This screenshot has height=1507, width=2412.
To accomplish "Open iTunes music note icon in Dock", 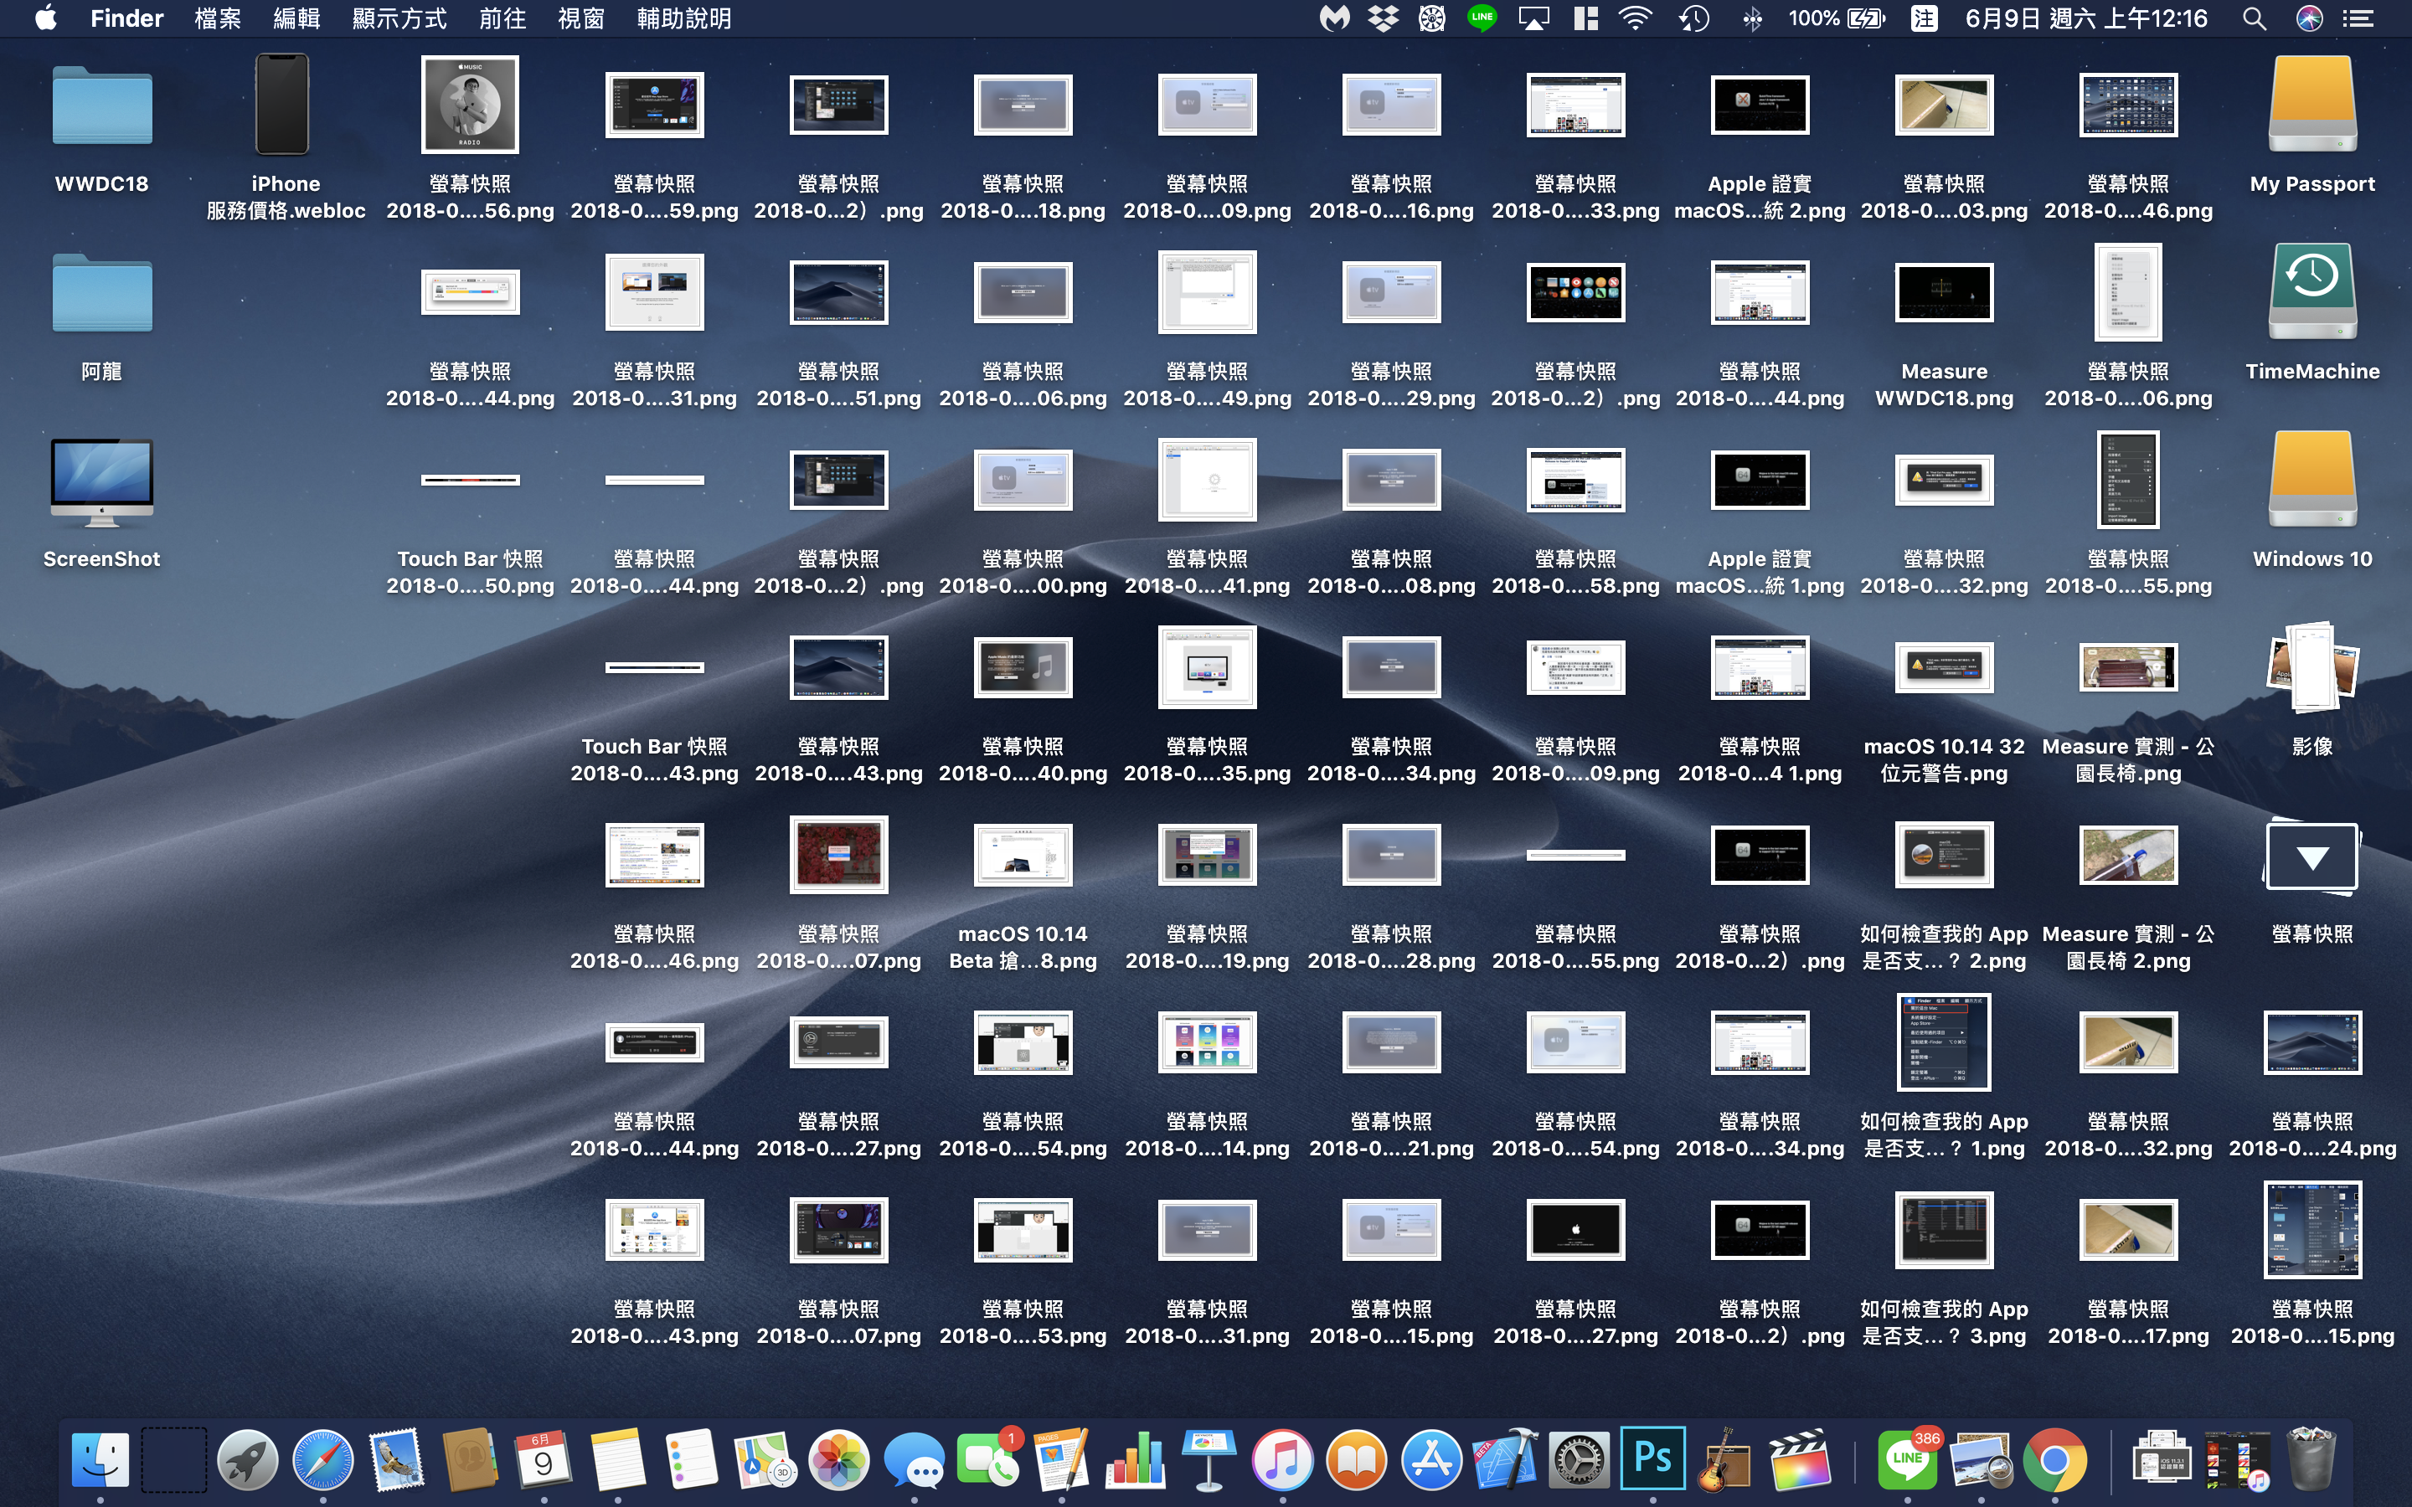I will [1283, 1459].
